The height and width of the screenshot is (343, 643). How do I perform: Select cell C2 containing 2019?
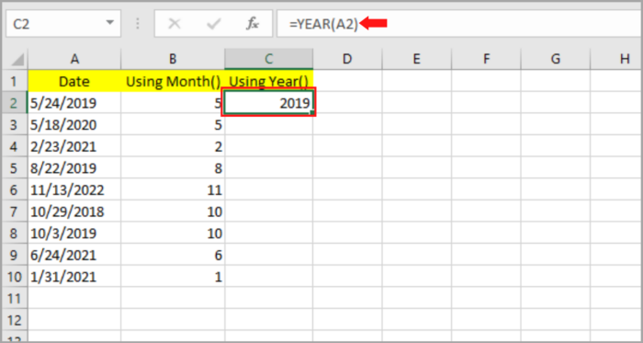coord(268,103)
